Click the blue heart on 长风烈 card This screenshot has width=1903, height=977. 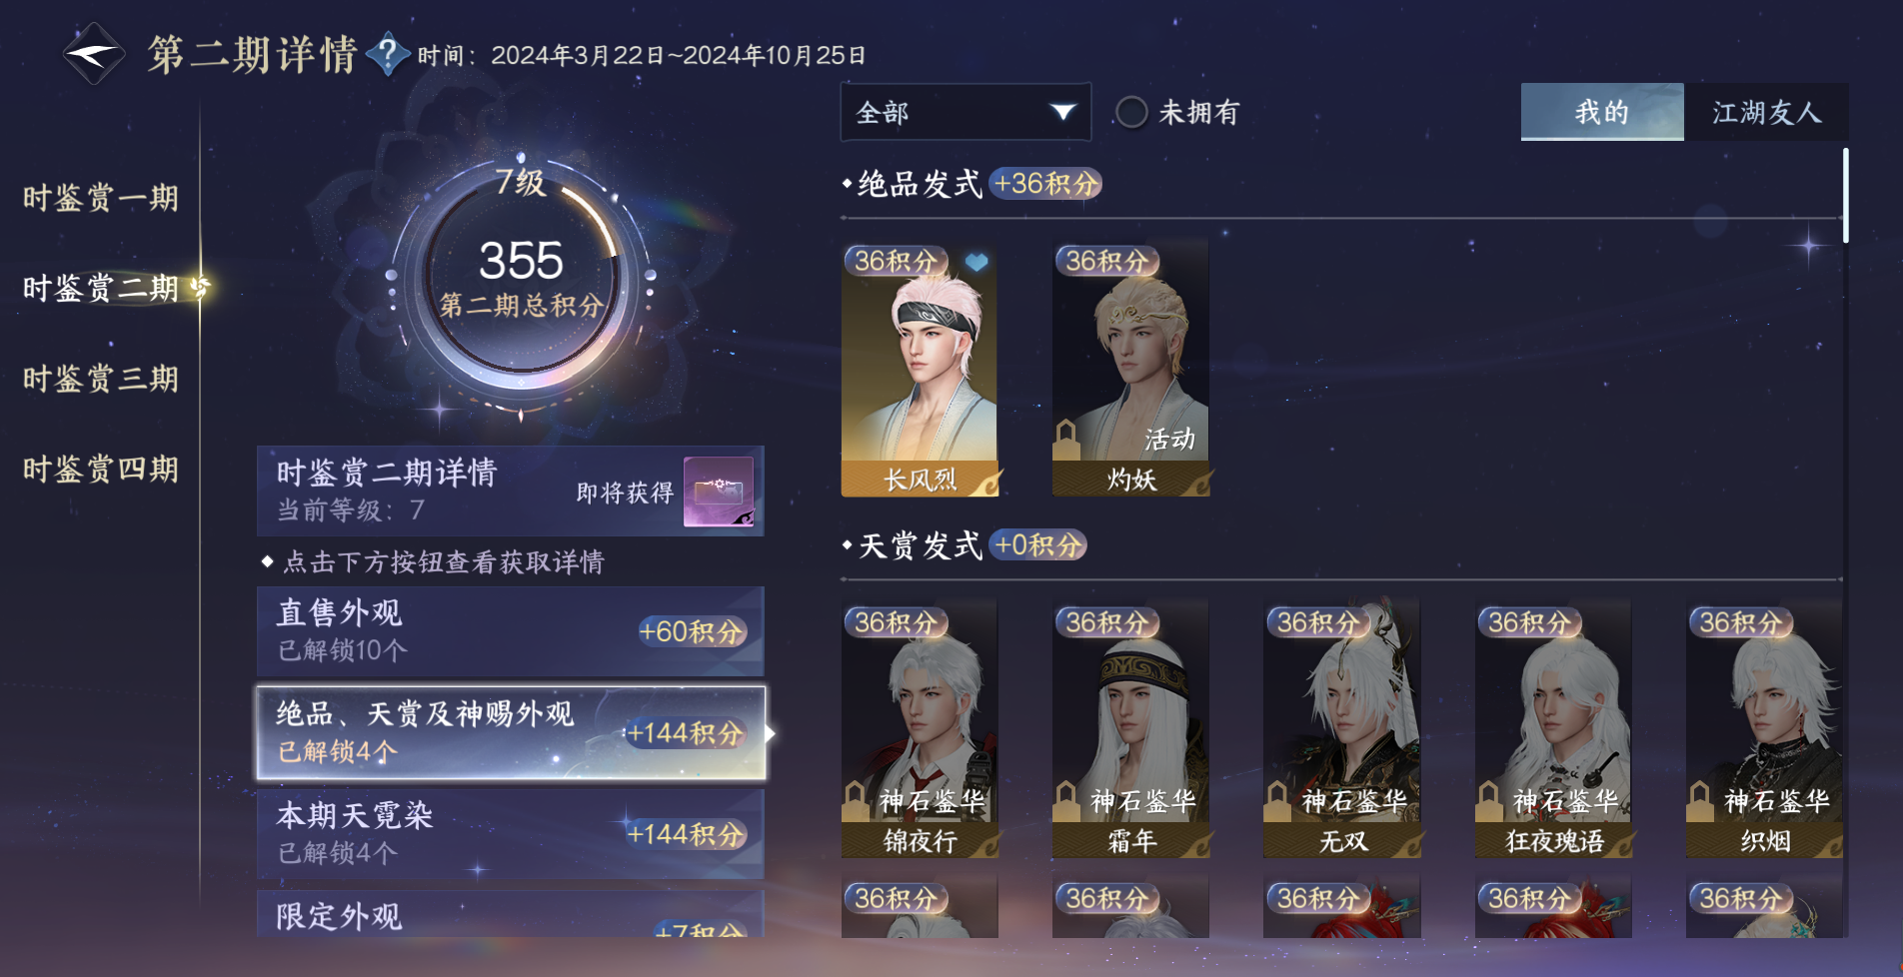click(976, 262)
